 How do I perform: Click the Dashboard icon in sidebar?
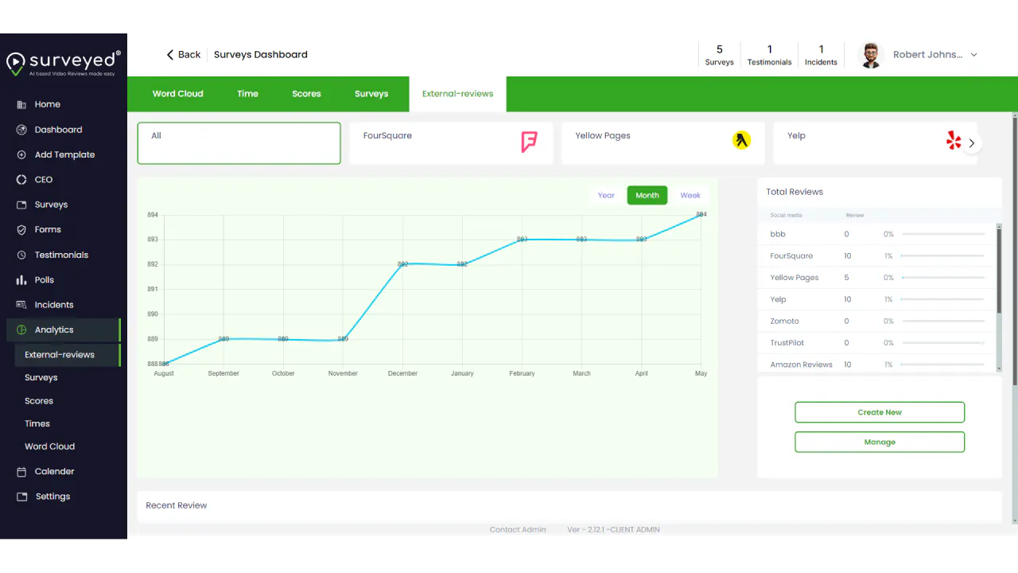[x=21, y=130]
